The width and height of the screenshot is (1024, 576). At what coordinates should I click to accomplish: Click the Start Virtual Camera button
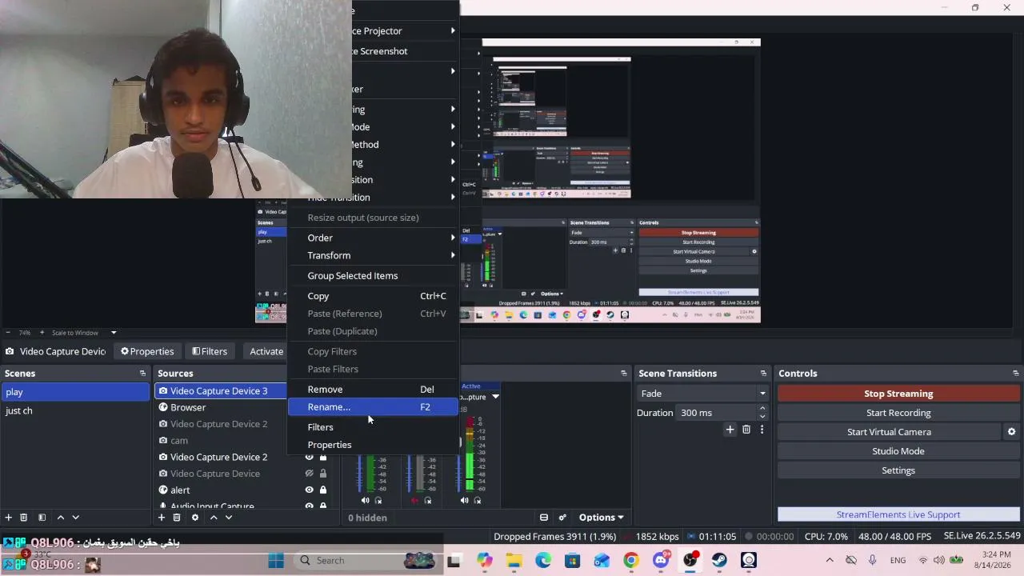(x=889, y=432)
